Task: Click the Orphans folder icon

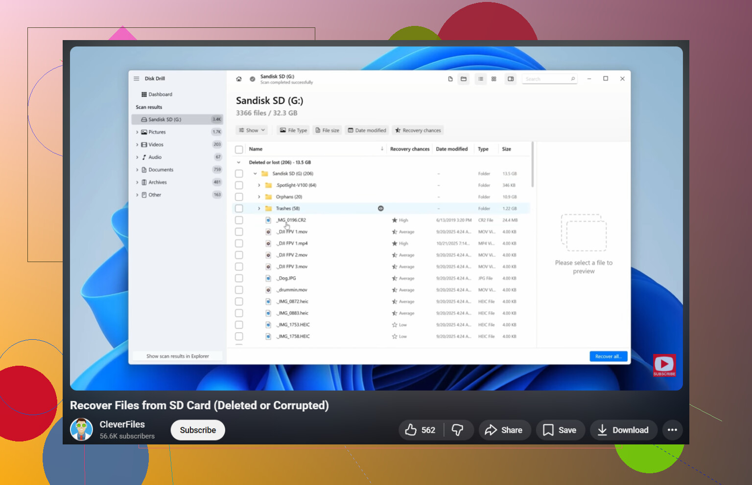Action: point(268,197)
